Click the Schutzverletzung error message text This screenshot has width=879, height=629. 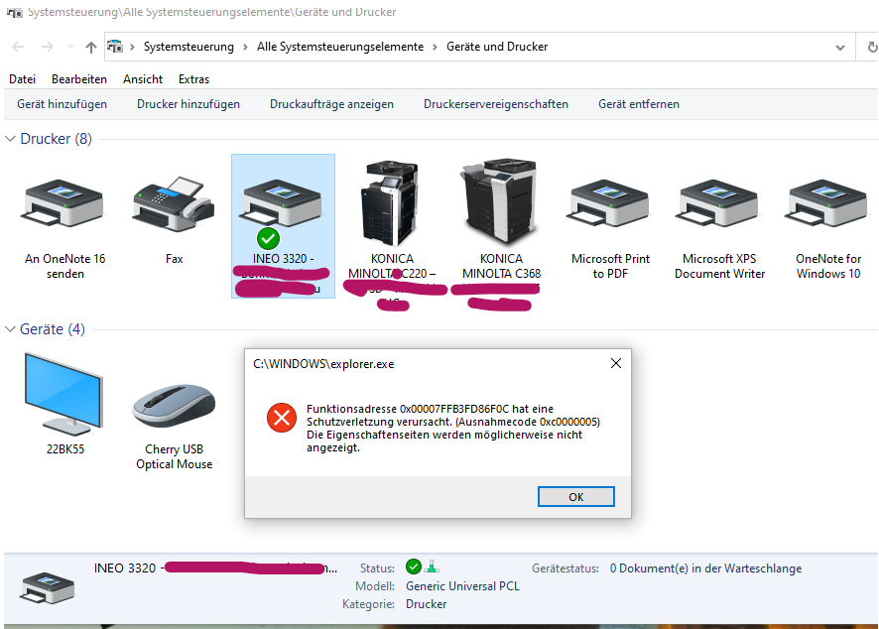coord(453,429)
